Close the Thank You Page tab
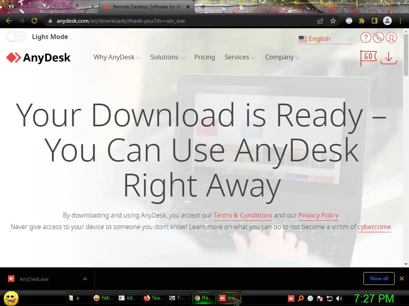The width and height of the screenshot is (409, 306). [x=93, y=7]
